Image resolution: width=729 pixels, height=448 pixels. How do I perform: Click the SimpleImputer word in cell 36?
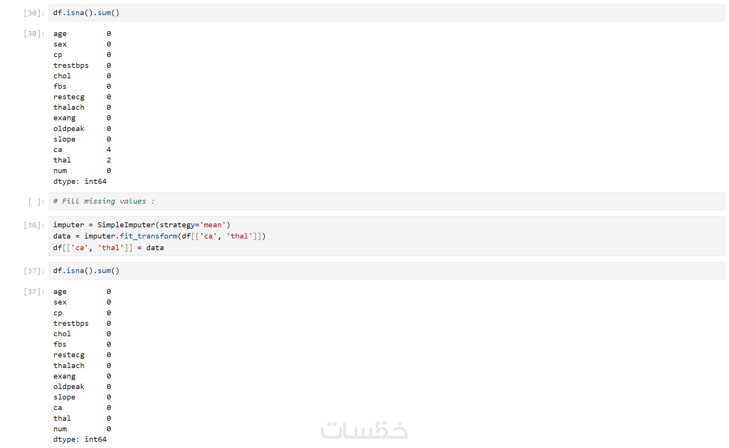click(x=126, y=225)
